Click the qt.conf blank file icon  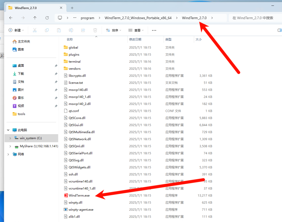66,111
